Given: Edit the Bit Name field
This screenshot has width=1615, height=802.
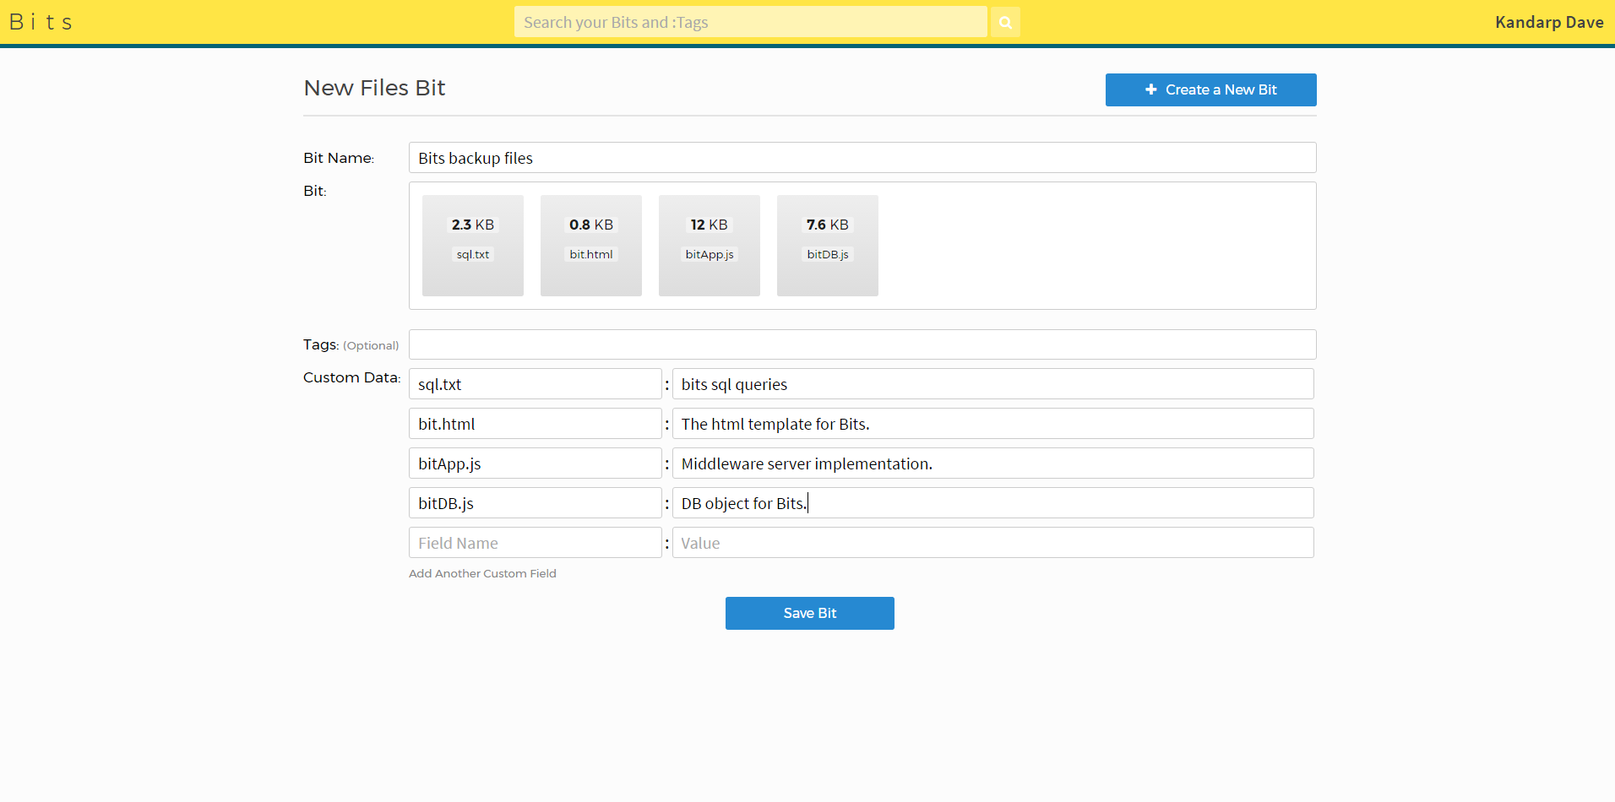Looking at the screenshot, I should [x=862, y=158].
